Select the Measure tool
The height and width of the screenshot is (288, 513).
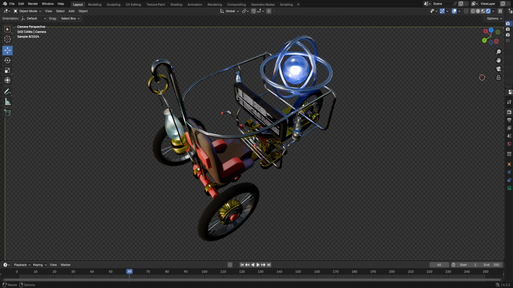coord(7,102)
